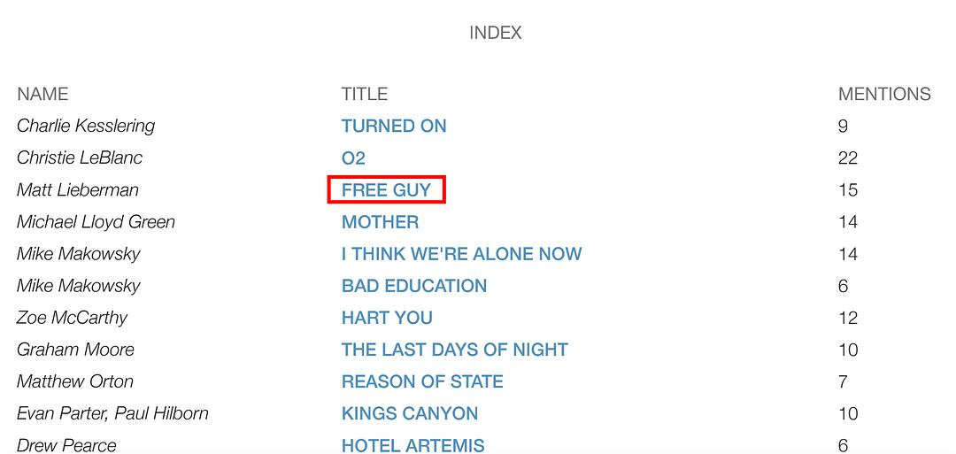Click the BAD EDUCATION link

pyautogui.click(x=414, y=286)
